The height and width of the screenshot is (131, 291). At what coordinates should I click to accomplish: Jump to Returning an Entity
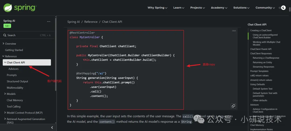click(x=262, y=62)
